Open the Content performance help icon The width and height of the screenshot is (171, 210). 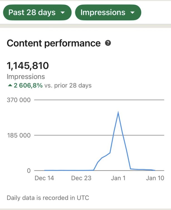(108, 43)
